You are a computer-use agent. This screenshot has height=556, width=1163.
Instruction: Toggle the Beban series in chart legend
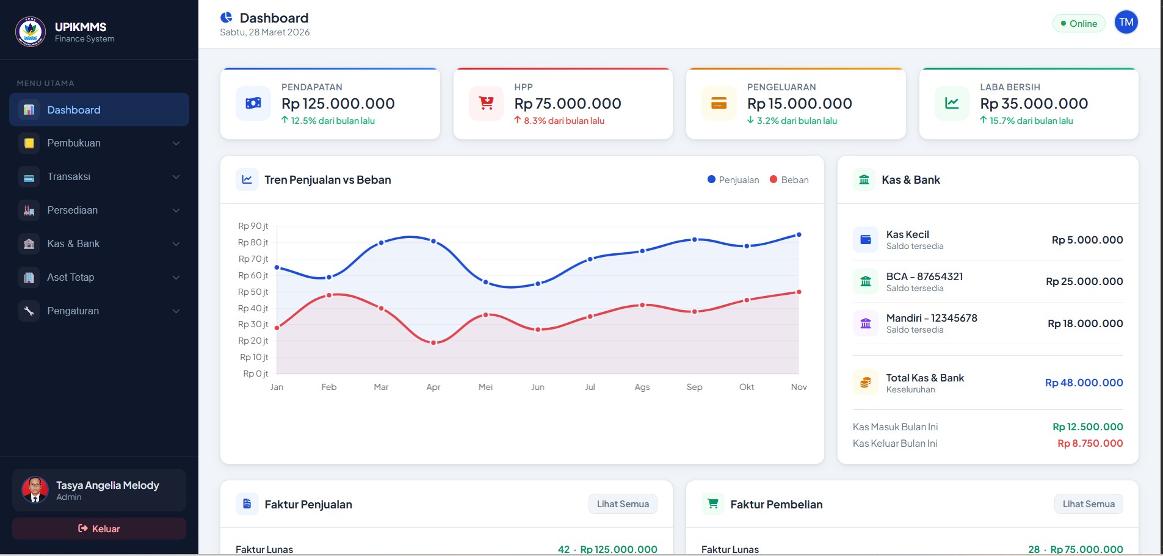[x=789, y=180]
